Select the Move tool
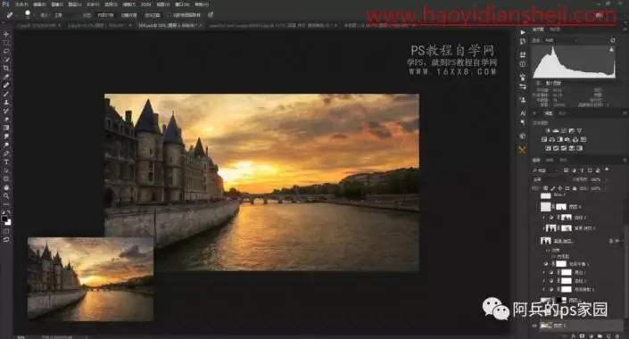This screenshot has height=339, width=629. coord(6,35)
